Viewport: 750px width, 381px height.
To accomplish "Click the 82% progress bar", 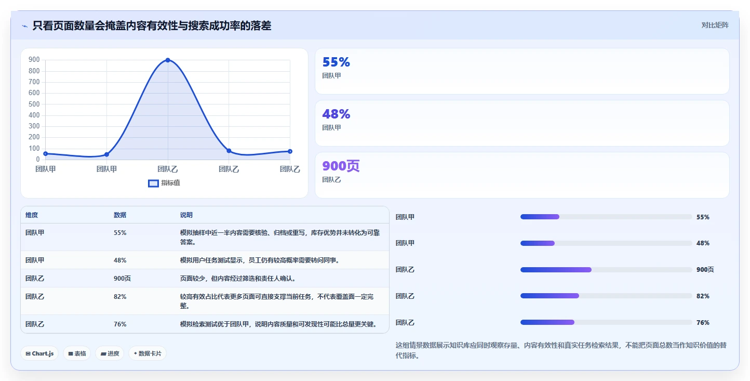I will click(x=606, y=296).
